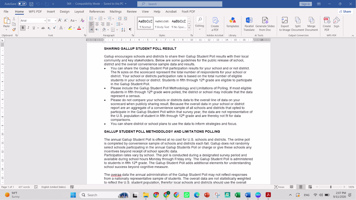Click WPS Create PDF icon

pyautogui.click(x=327, y=24)
